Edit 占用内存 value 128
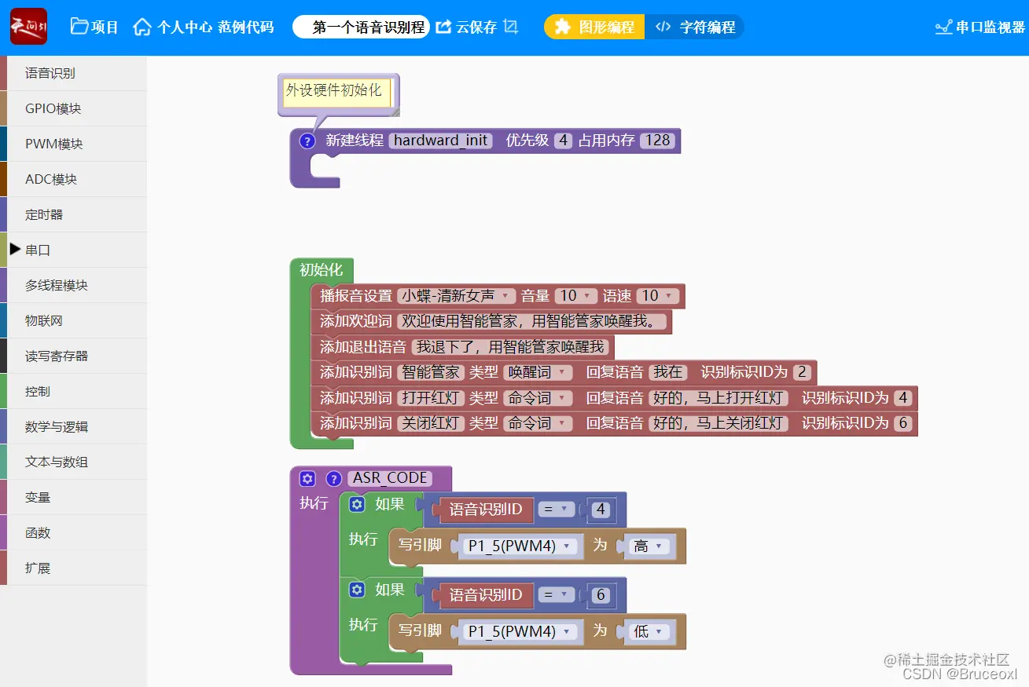The image size is (1029, 687). 657,141
